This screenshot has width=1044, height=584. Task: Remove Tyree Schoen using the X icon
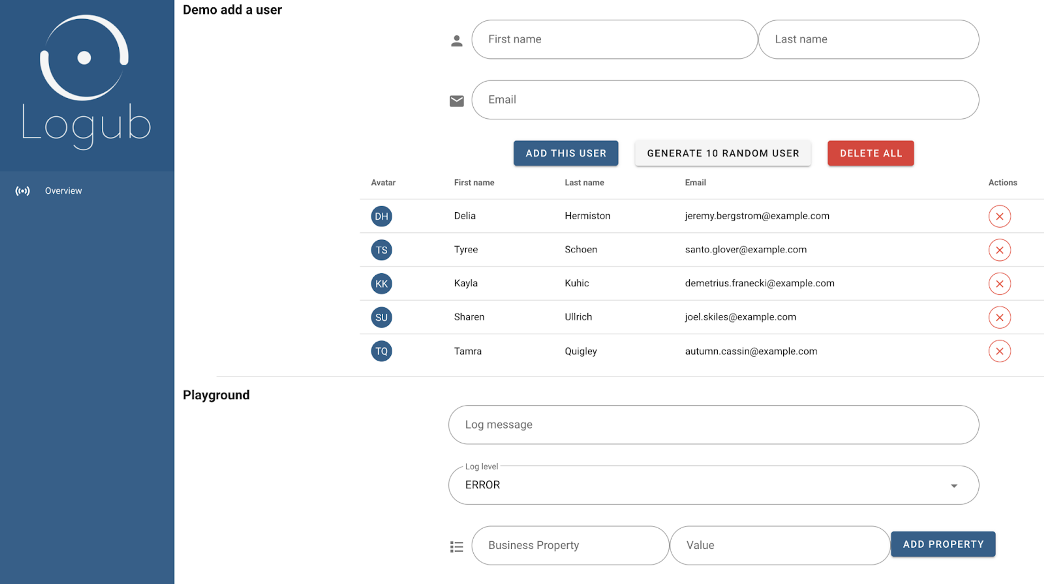point(999,250)
